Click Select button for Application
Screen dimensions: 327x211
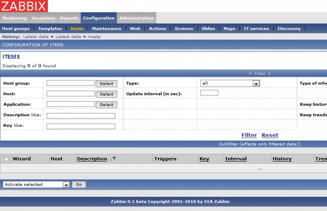click(106, 104)
